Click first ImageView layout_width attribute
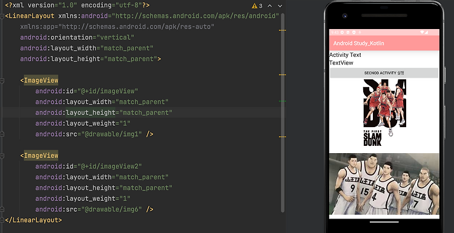454x233 pixels. click(x=102, y=102)
